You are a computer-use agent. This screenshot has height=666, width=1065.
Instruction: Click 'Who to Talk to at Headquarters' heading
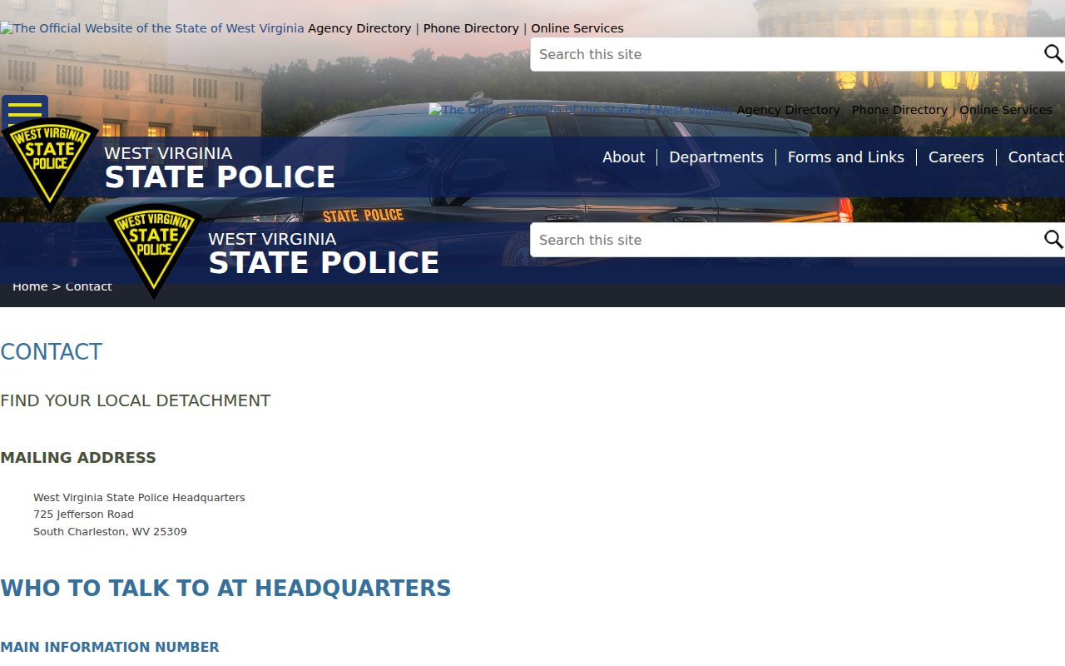click(x=225, y=589)
